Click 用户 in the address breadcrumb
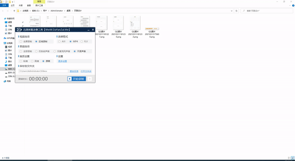Viewport: 295px width, 161px height. coord(45,11)
